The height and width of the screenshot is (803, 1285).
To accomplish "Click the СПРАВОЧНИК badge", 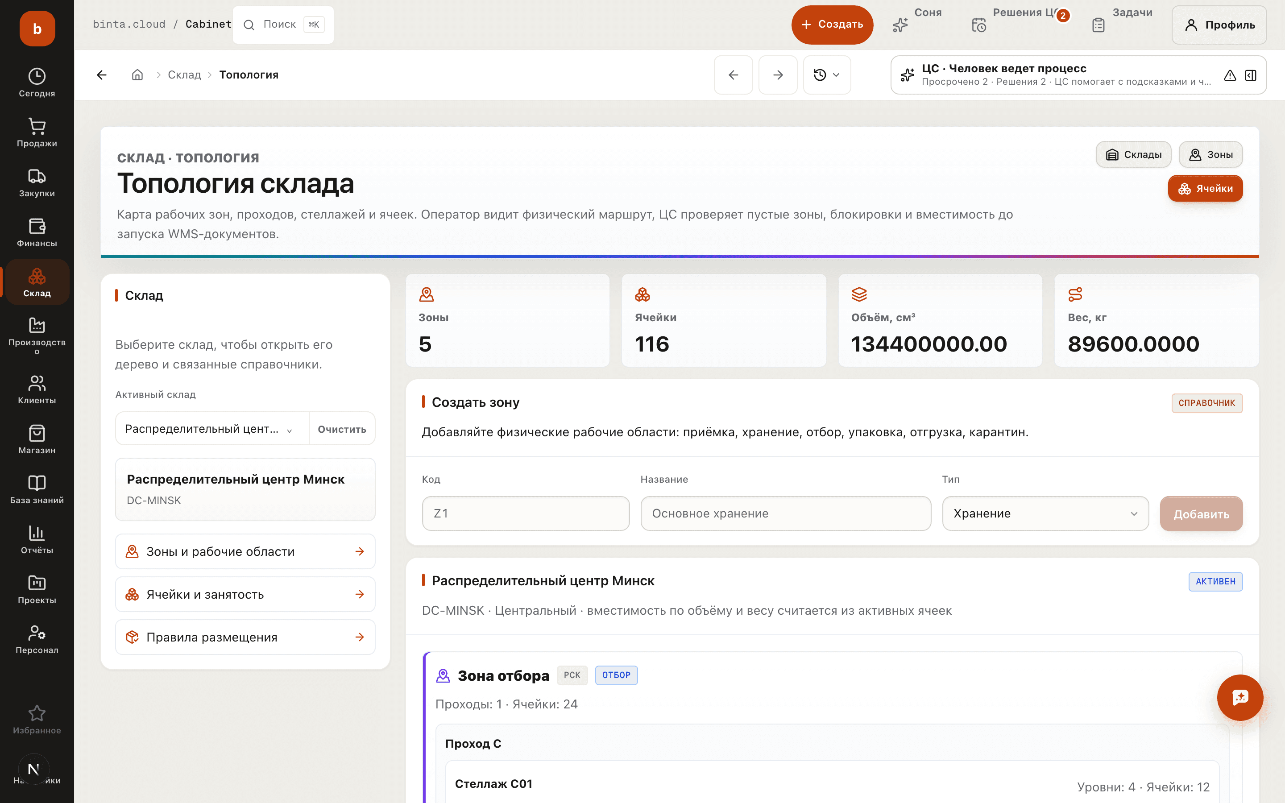I will click(x=1207, y=403).
